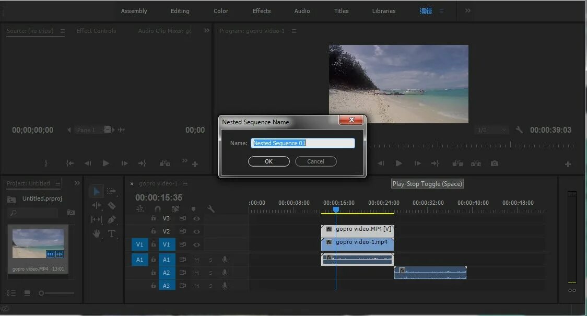Open Program panel menu
The height and width of the screenshot is (316, 587).
coord(294,31)
